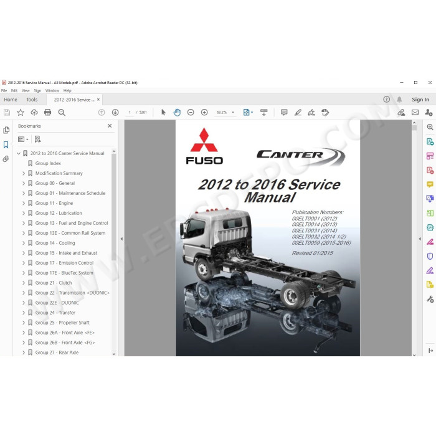Open the Edit menu
436x436 pixels.
14,90
